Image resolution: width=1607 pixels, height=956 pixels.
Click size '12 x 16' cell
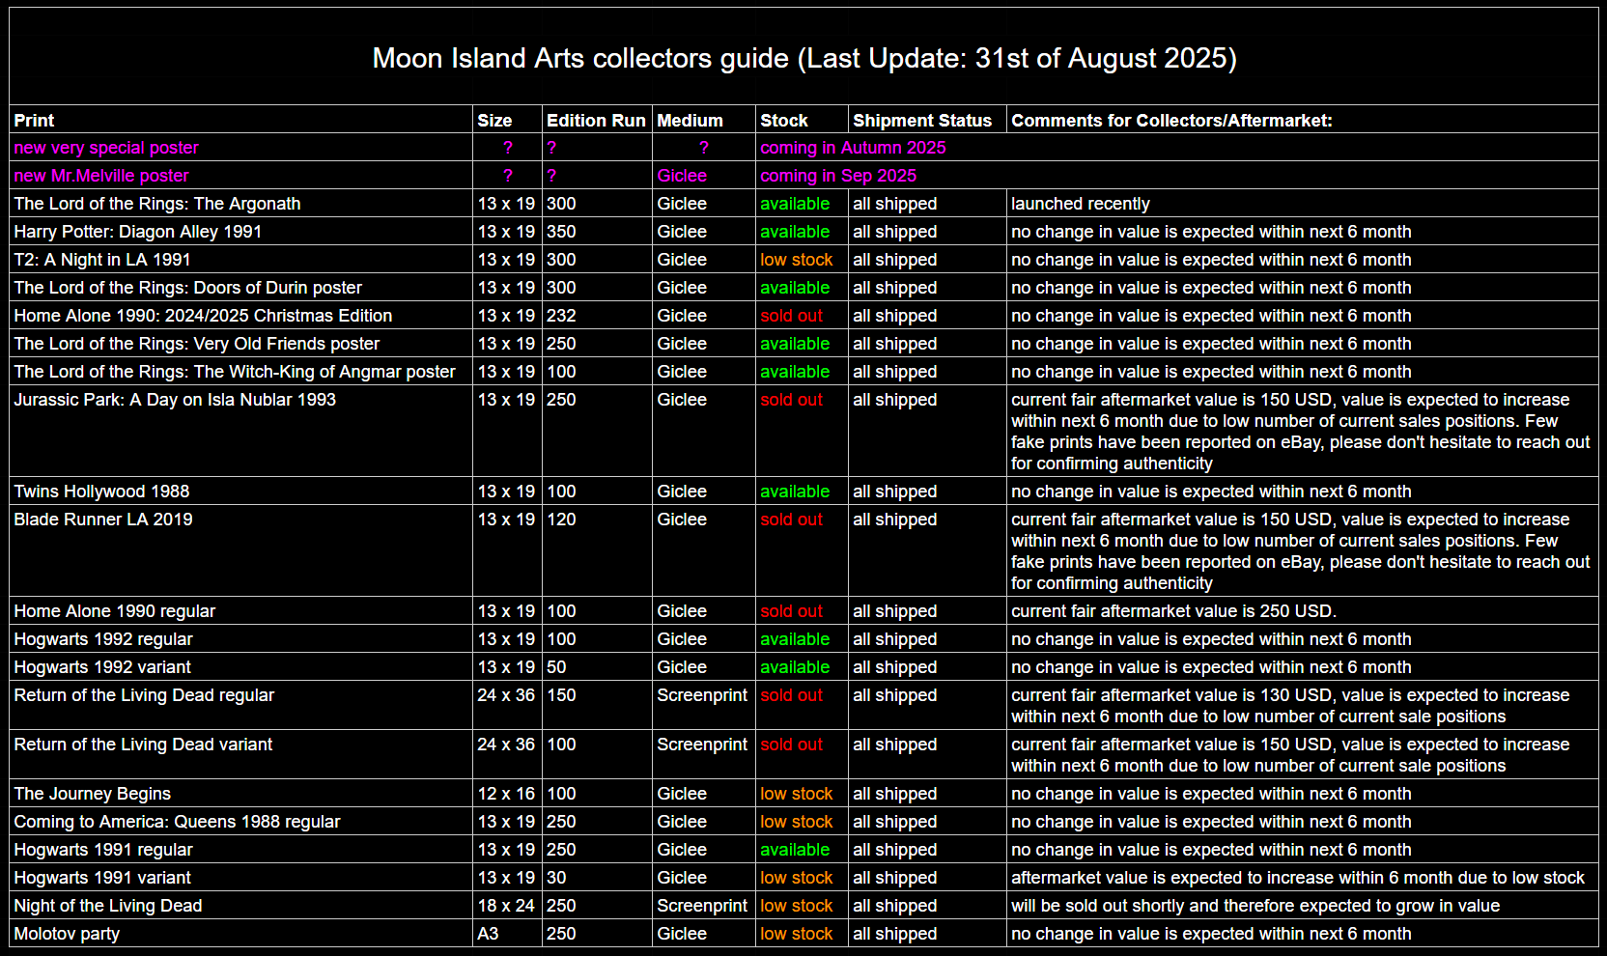click(506, 794)
